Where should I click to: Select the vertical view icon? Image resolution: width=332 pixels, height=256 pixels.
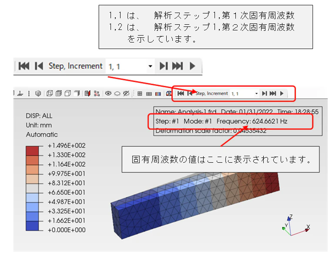pyautogui.click(x=29, y=93)
